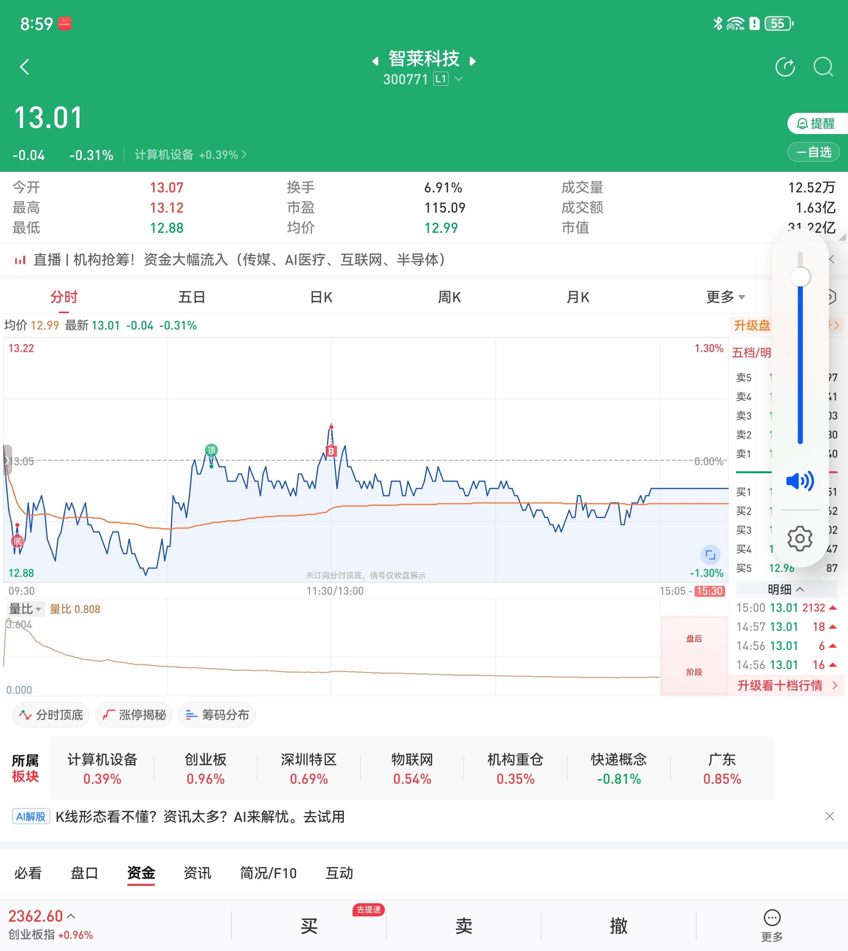Tap the 15:30 time marker label
Viewport: 848px width, 951px height.
pyautogui.click(x=710, y=591)
